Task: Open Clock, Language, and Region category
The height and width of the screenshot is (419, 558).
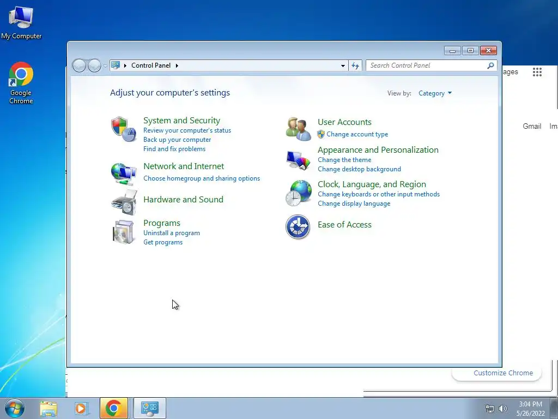Action: tap(372, 184)
